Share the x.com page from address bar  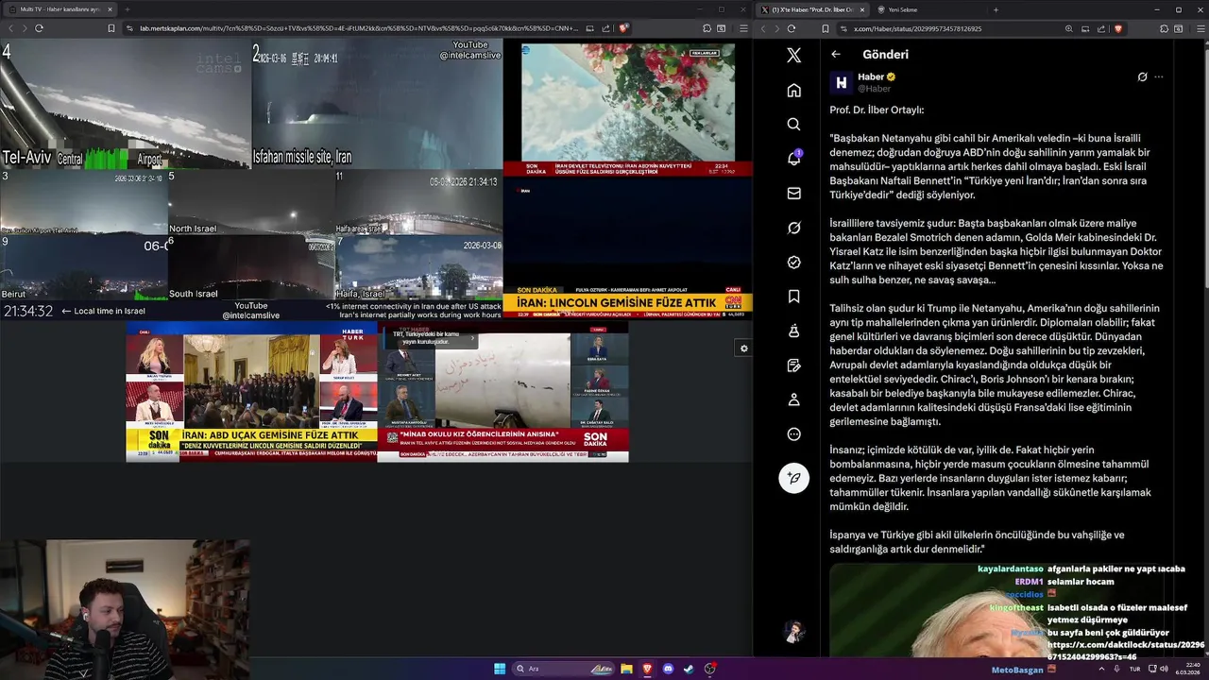[1100, 28]
